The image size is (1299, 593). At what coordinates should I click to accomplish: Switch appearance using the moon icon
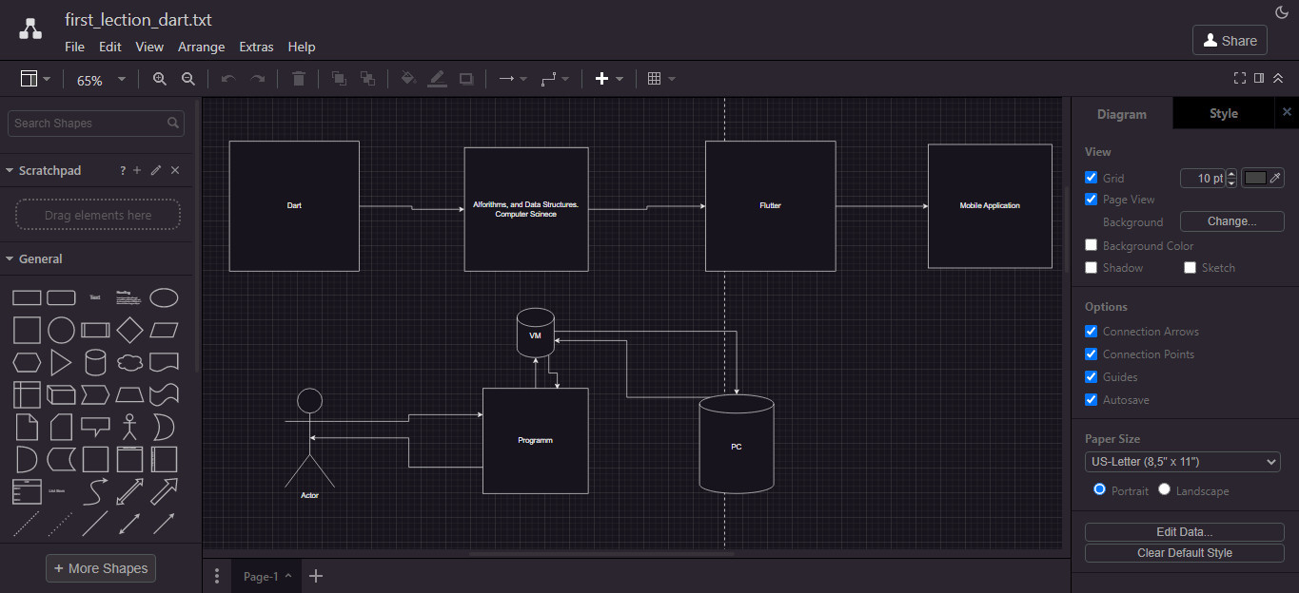(x=1281, y=12)
